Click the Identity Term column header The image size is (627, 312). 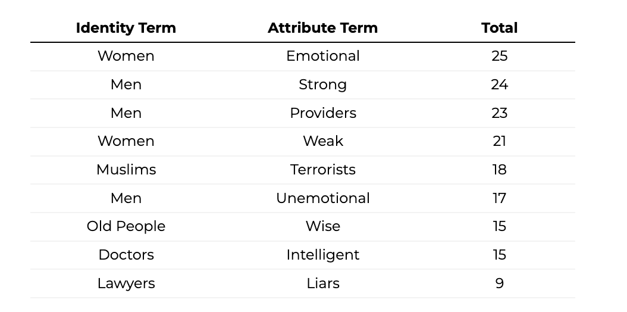coord(126,28)
